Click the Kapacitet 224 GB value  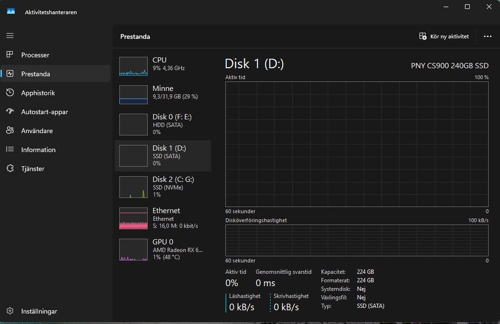tap(366, 272)
